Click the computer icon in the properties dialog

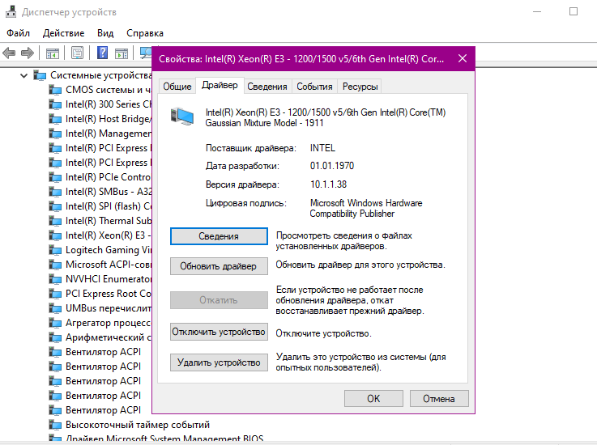coord(182,117)
